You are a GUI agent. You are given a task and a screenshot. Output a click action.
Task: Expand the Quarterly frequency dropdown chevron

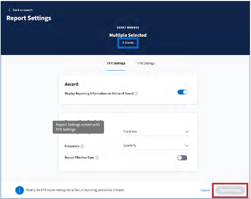[187, 146]
